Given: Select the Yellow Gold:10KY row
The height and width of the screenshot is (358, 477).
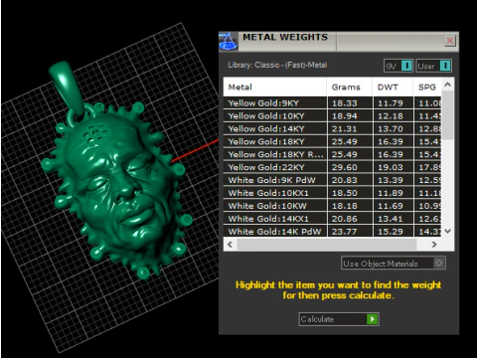Looking at the screenshot, I should tap(332, 116).
